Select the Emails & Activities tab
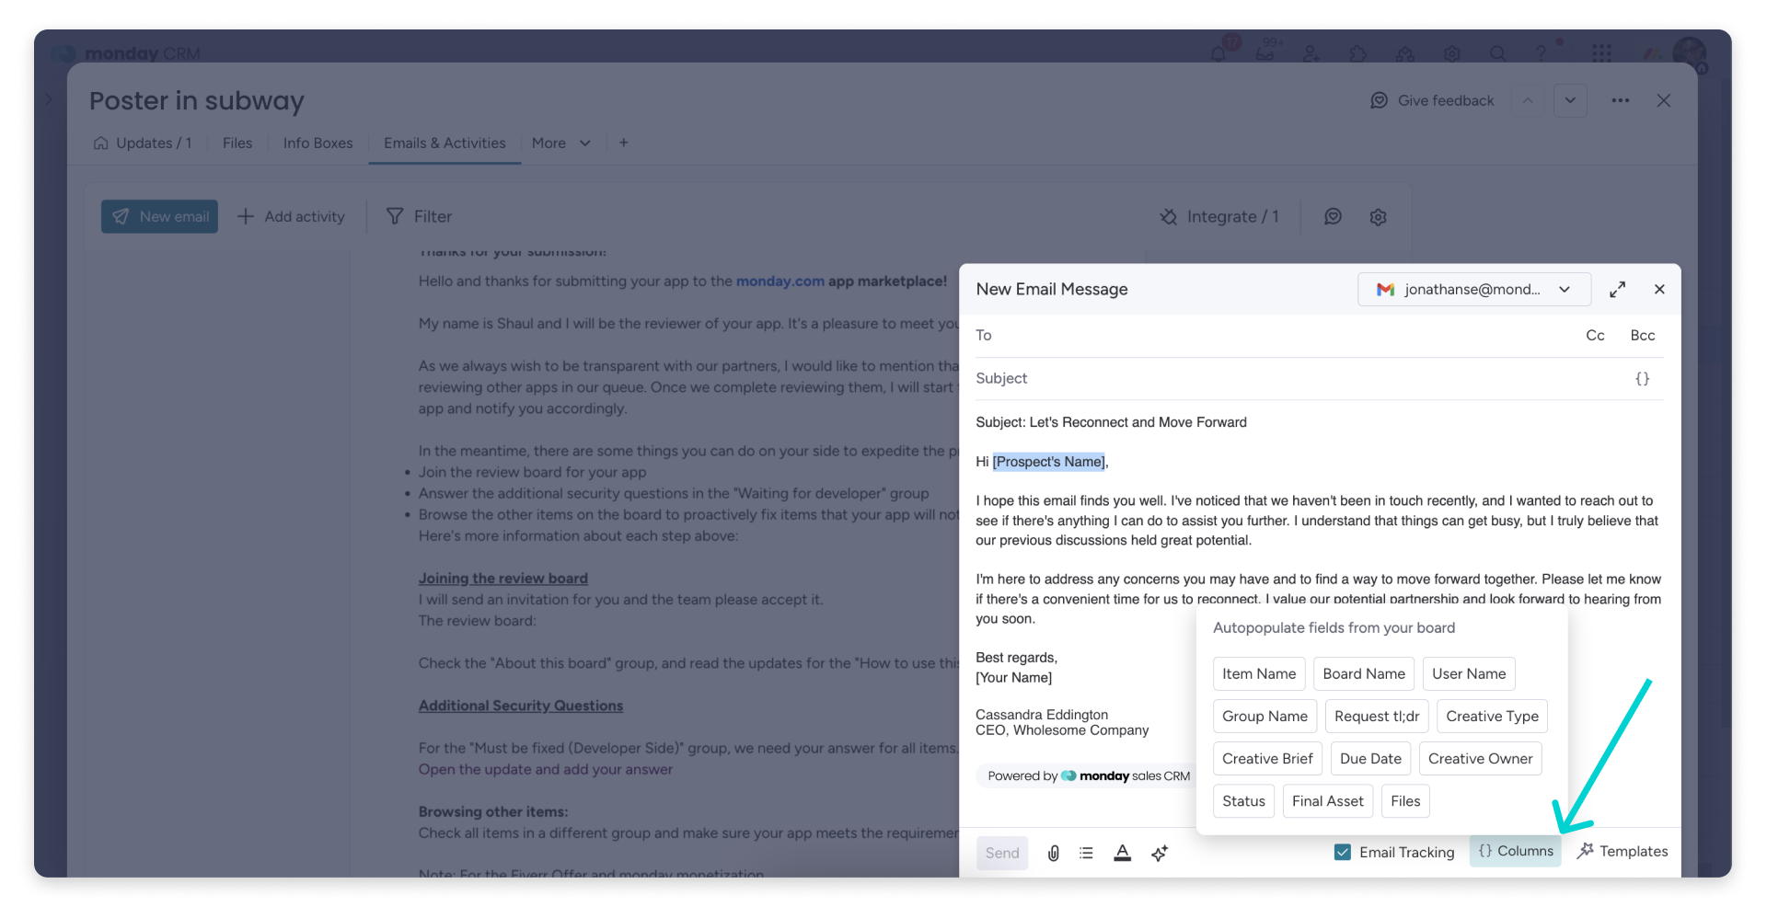 click(445, 143)
